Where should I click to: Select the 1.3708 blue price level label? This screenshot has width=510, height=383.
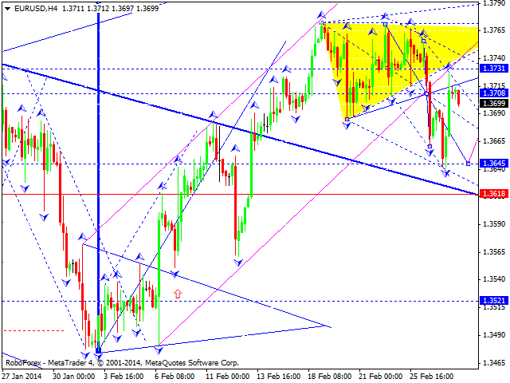pyautogui.click(x=494, y=93)
